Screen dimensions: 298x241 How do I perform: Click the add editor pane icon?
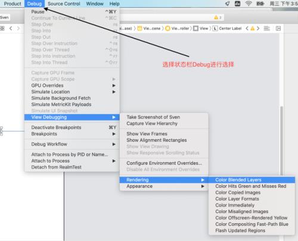click(x=278, y=29)
